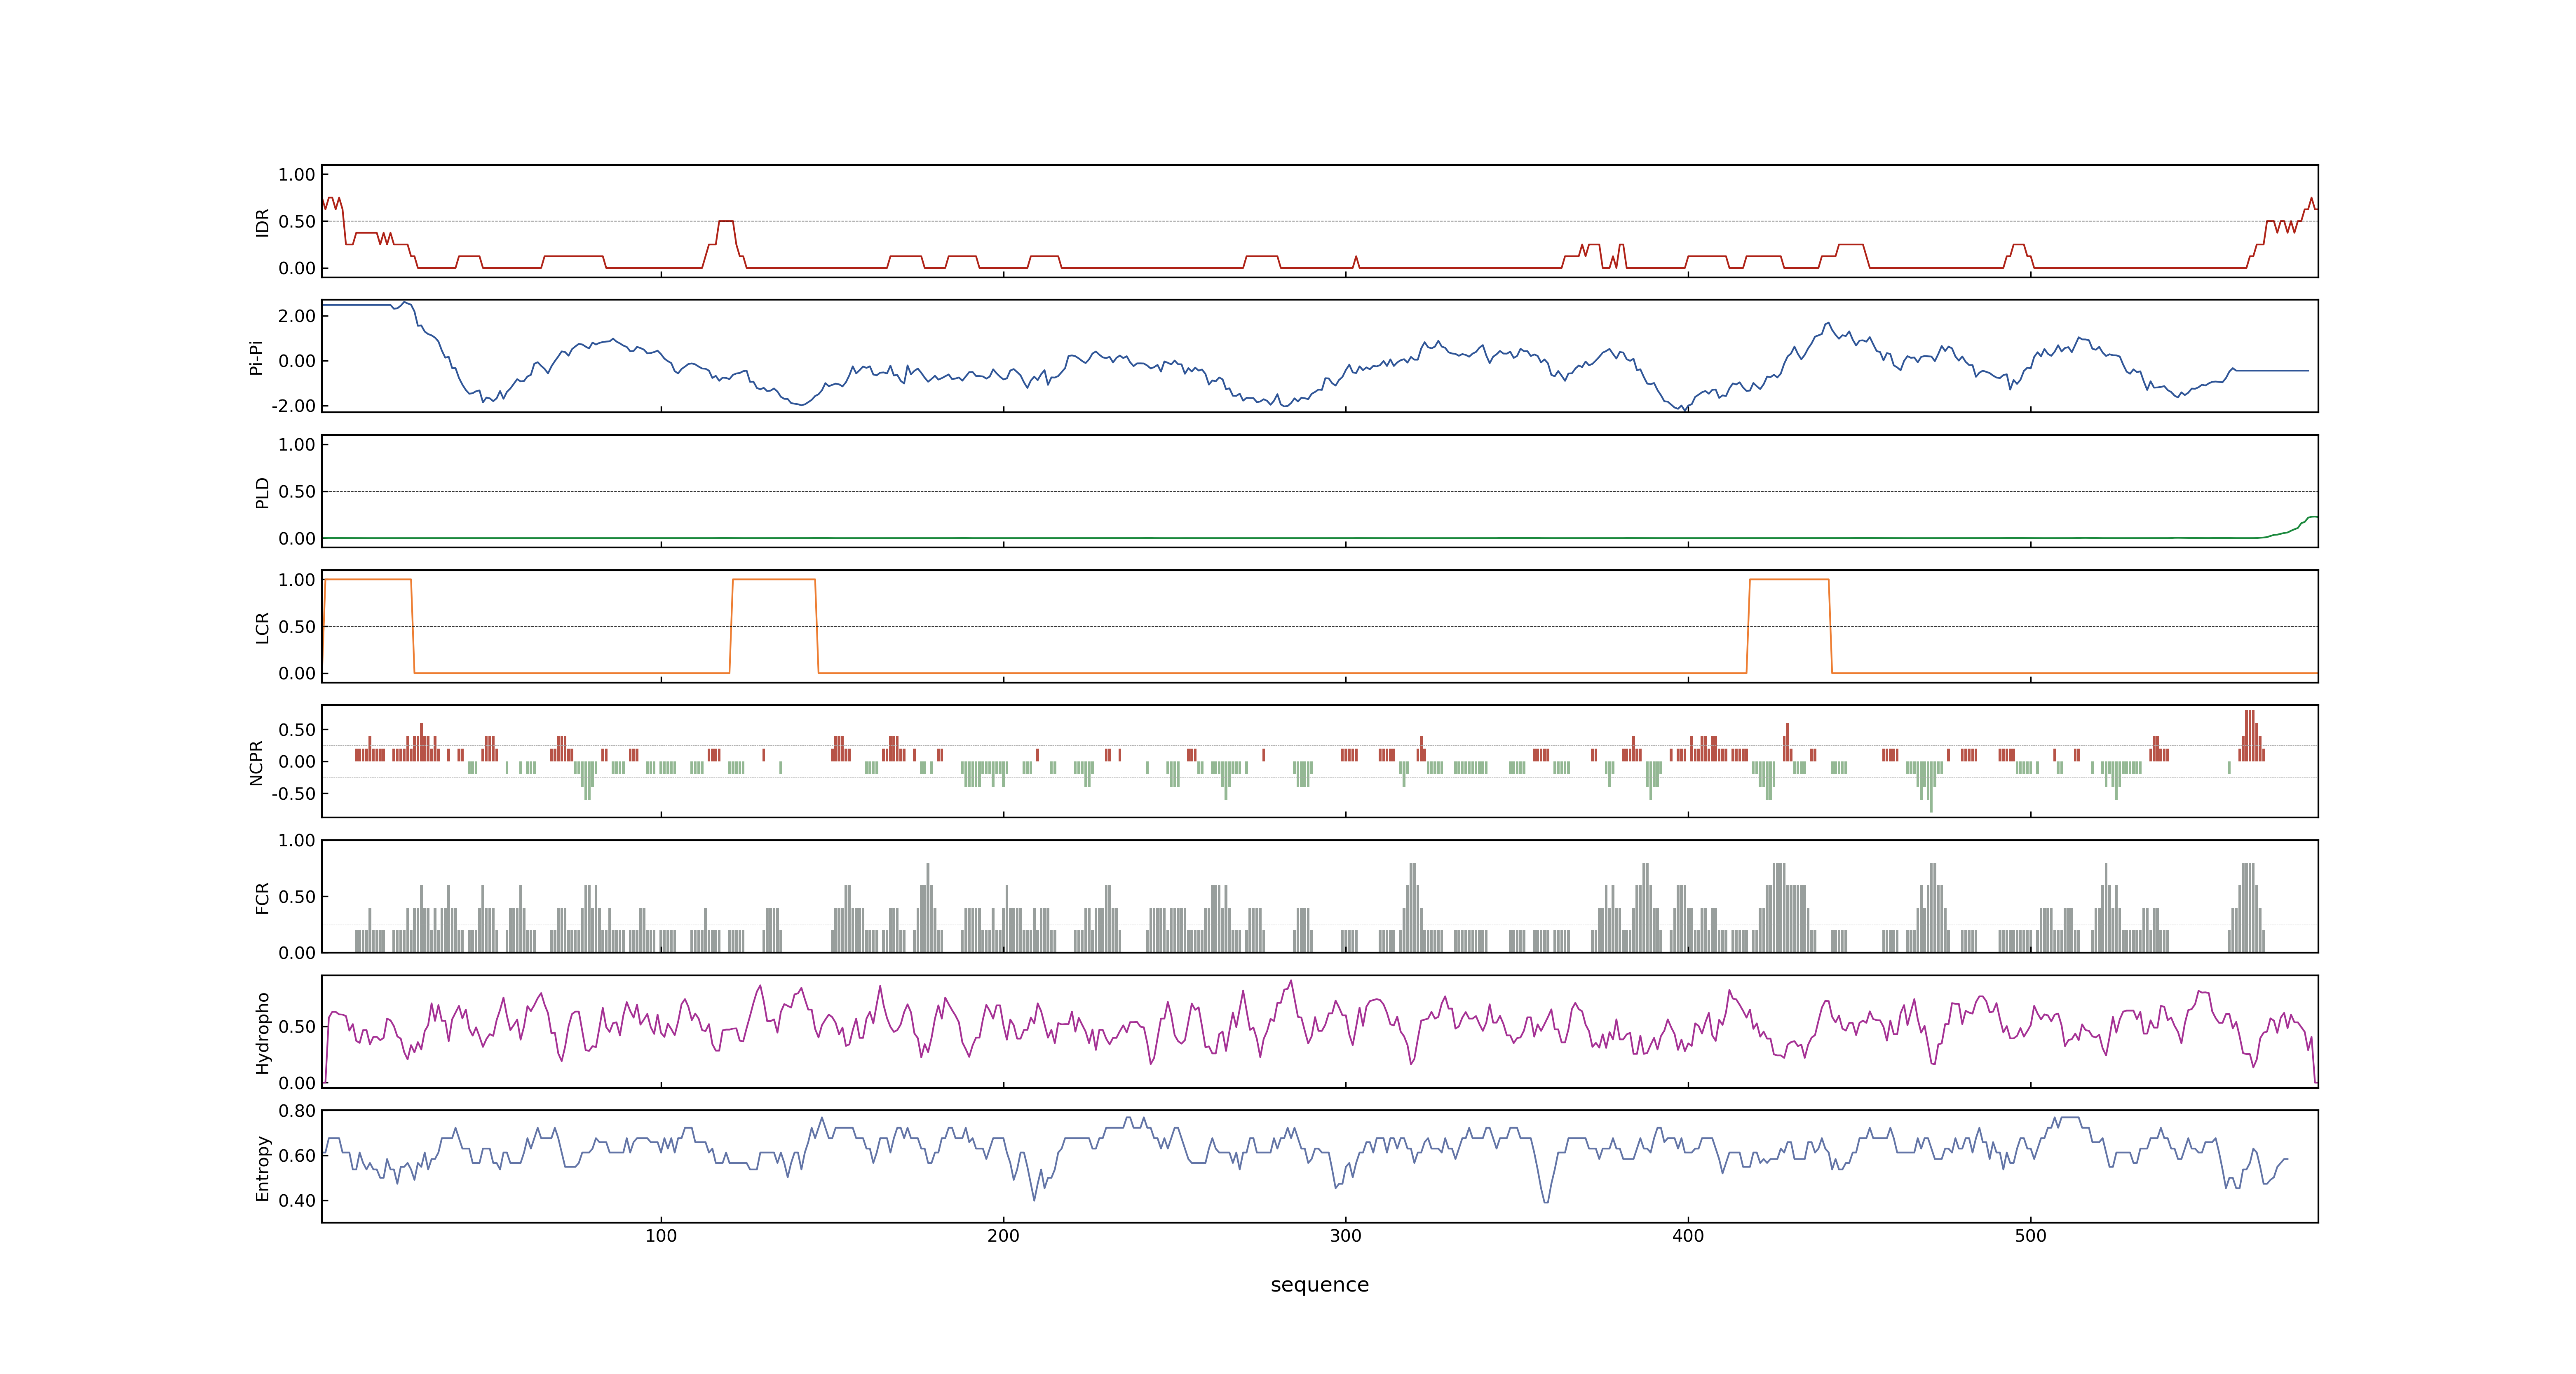Click the -2.00 tick of Pi-Pi panel

(294, 406)
